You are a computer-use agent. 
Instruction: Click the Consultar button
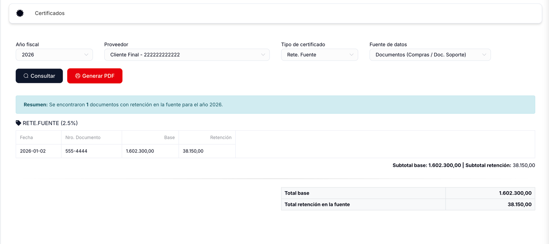click(x=39, y=76)
